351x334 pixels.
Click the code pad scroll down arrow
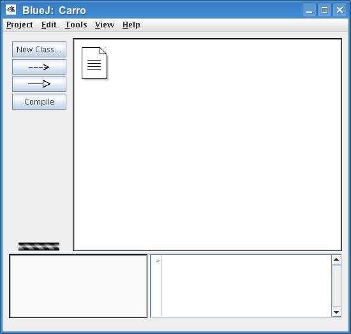tap(336, 312)
